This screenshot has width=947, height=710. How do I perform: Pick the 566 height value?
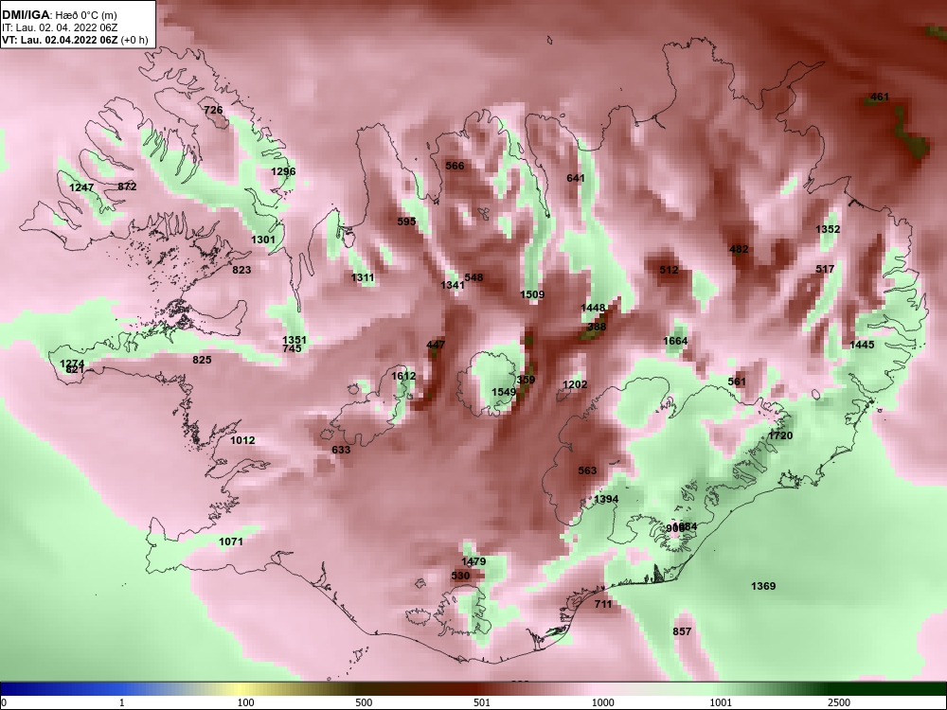click(x=455, y=166)
